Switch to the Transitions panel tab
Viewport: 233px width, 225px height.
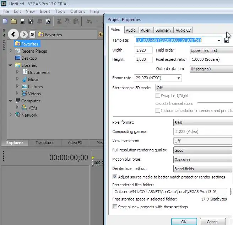click(45, 143)
